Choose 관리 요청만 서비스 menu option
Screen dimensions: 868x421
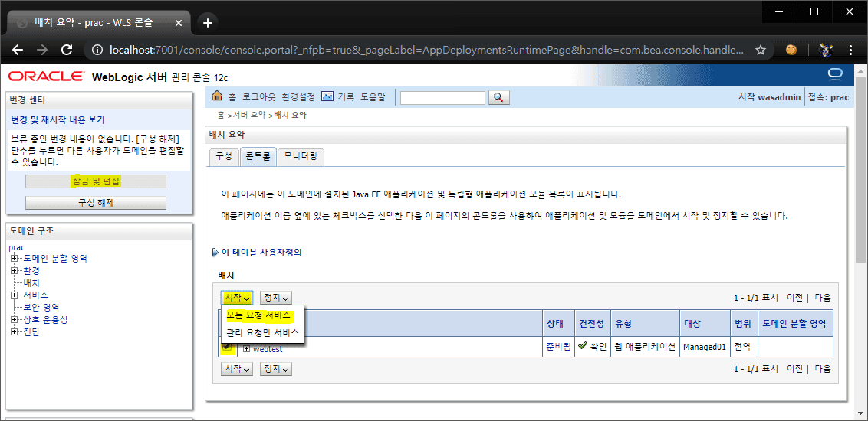click(262, 333)
